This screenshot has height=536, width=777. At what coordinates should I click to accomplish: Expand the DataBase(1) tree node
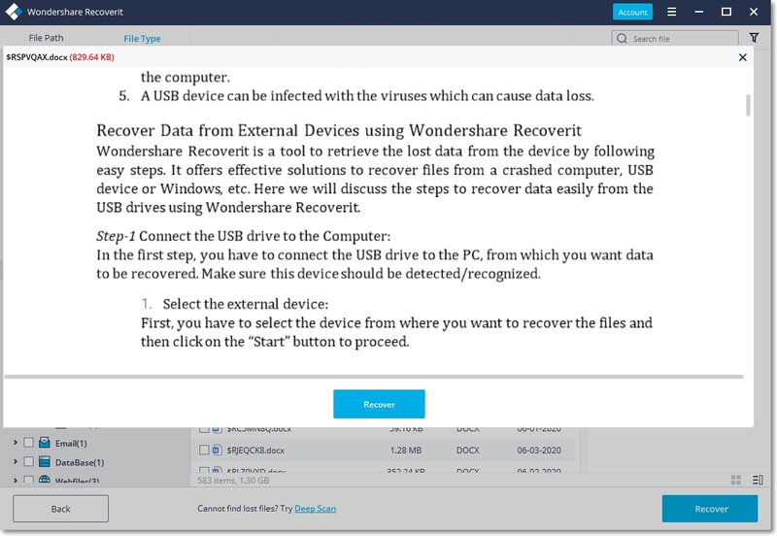(16, 461)
